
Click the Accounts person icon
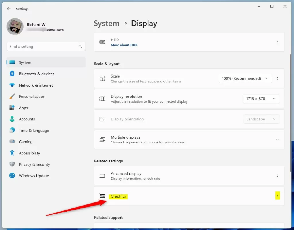point(12,119)
